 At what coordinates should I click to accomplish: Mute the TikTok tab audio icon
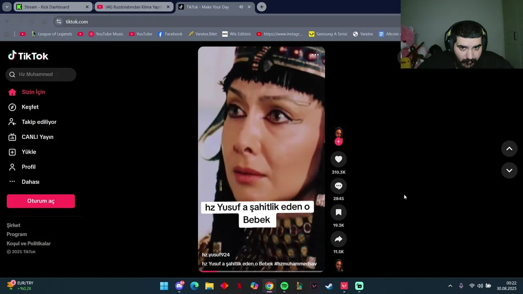(241, 7)
